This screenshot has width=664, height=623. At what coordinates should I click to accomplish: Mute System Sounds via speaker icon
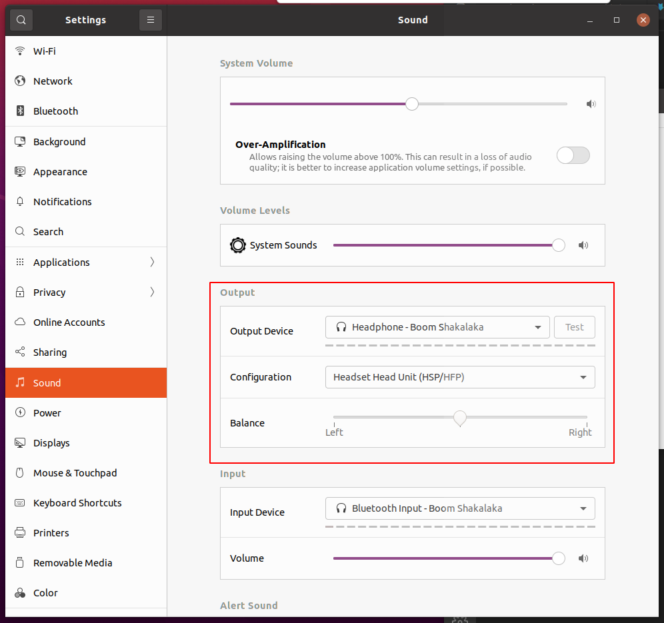(x=583, y=245)
